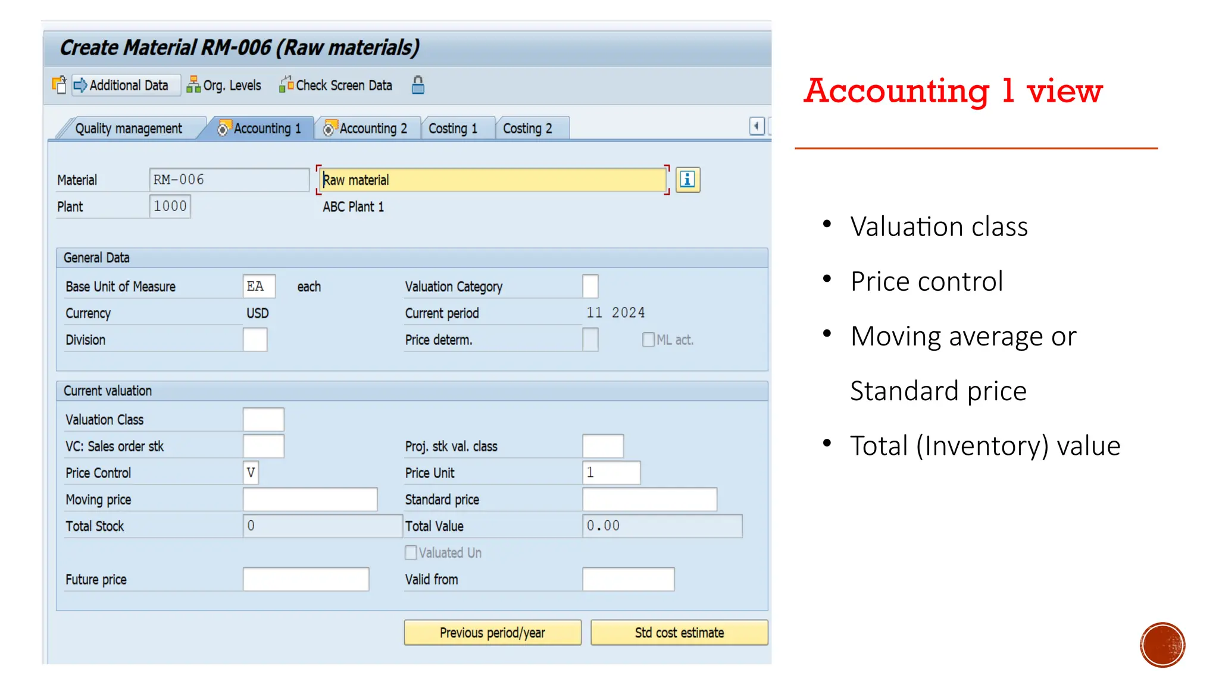The width and height of the screenshot is (1219, 685).
Task: Toggle the Valuated Un checkbox
Action: (411, 553)
